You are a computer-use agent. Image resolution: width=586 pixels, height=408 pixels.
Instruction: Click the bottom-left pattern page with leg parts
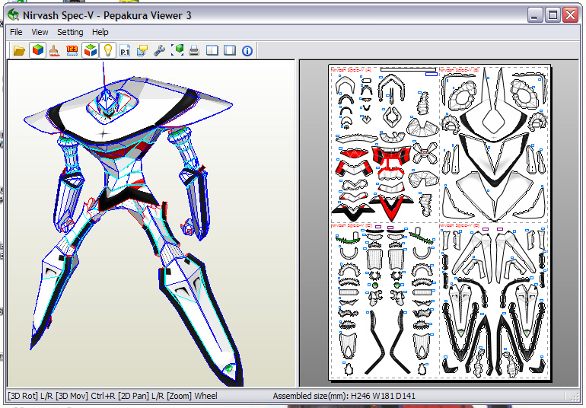pyautogui.click(x=385, y=301)
